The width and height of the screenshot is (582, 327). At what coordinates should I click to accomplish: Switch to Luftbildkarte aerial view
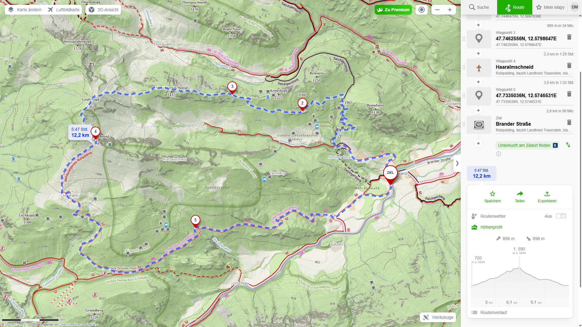pyautogui.click(x=64, y=10)
